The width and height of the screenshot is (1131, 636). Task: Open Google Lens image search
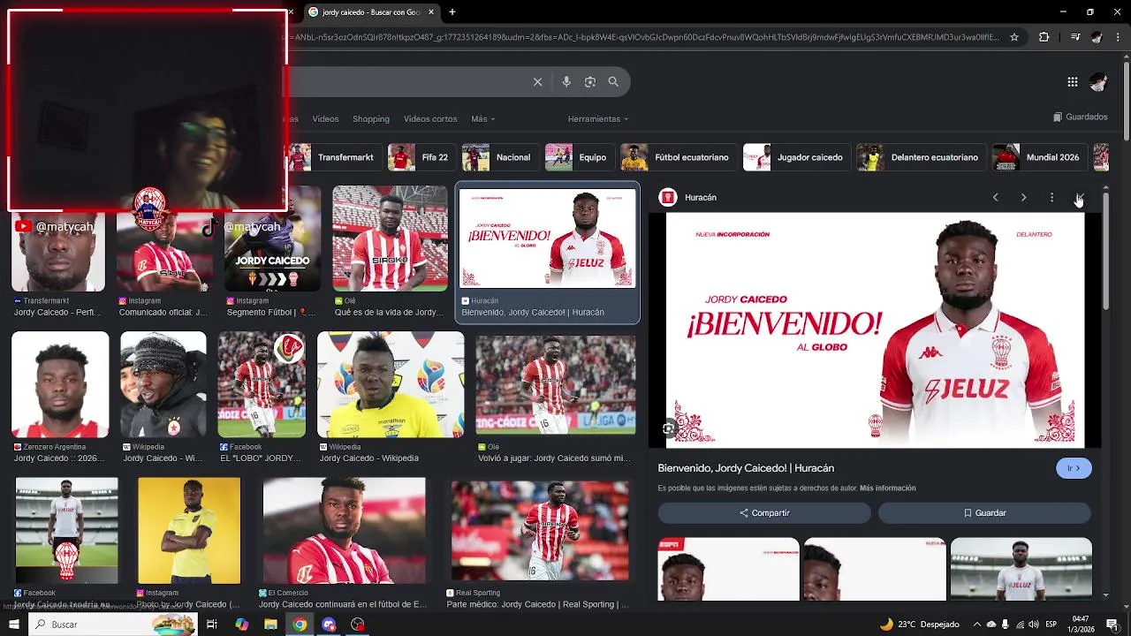[589, 82]
